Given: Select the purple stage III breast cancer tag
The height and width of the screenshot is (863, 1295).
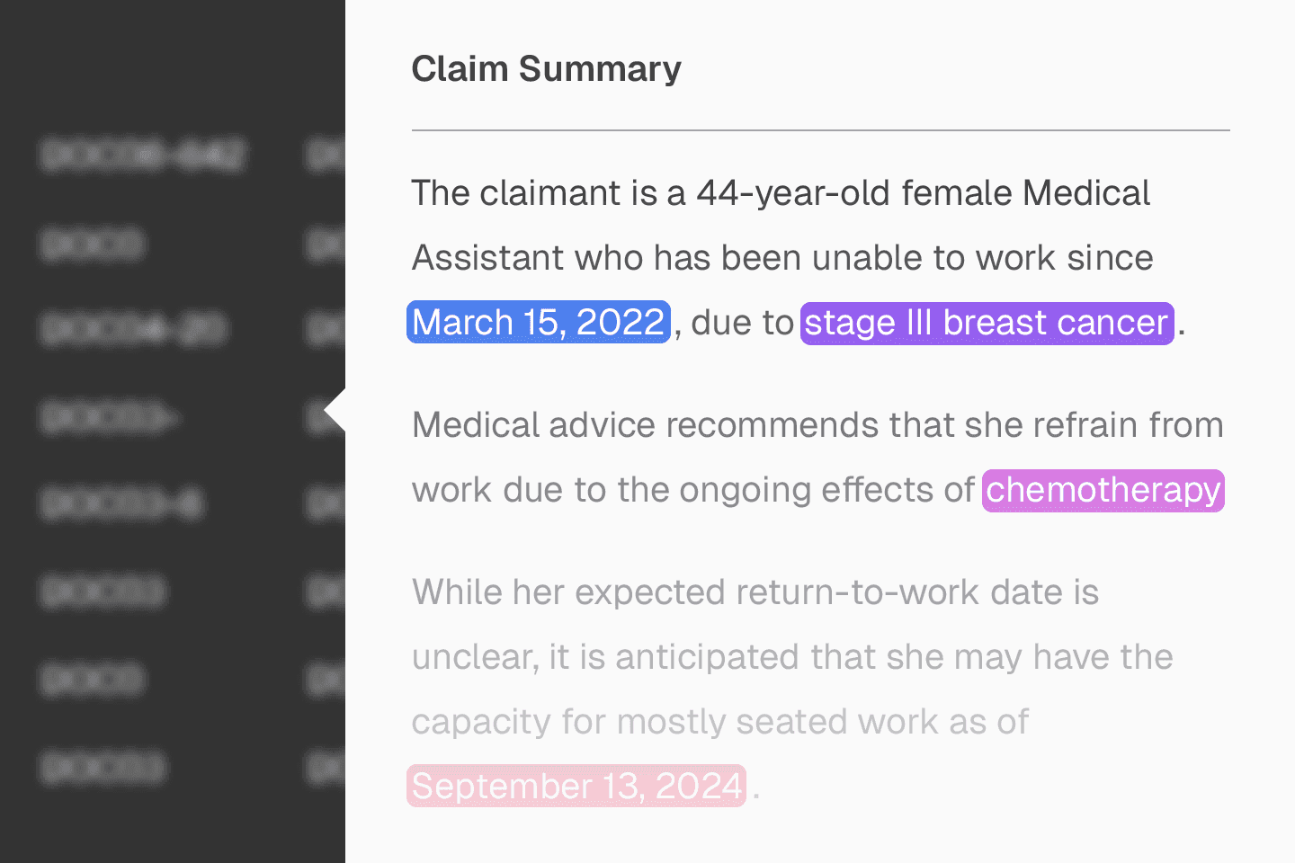Looking at the screenshot, I should pyautogui.click(x=987, y=323).
